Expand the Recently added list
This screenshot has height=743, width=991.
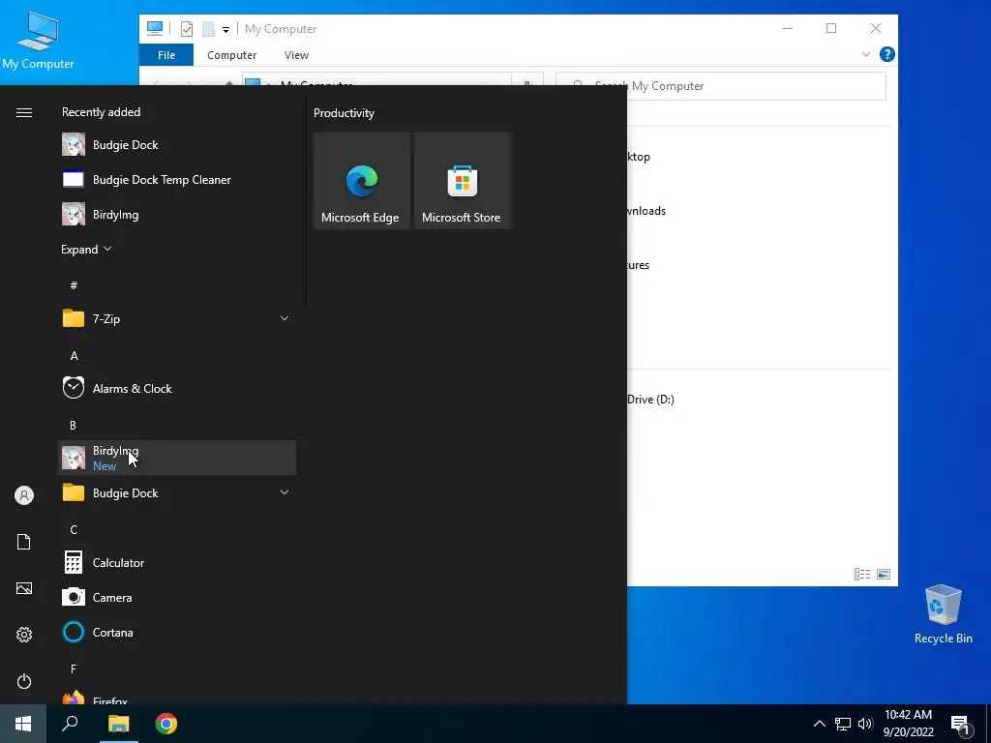click(86, 249)
